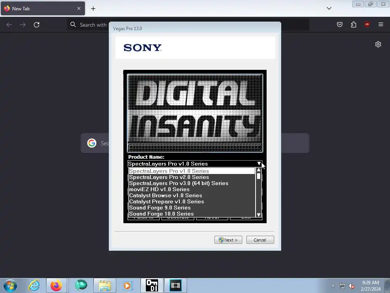Open a new Firefox tab
This screenshot has height=293, width=390.
point(93,9)
